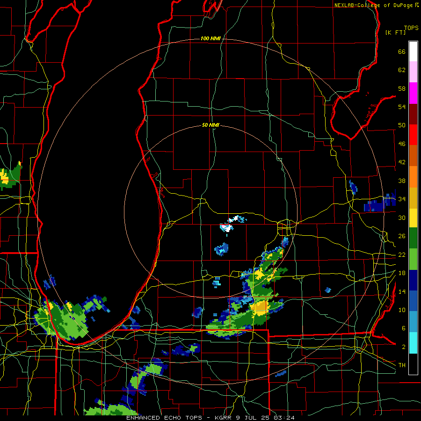Screen dimensions: 421x421
Task: Pick the dark green legend swatch
Action: click(x=413, y=238)
